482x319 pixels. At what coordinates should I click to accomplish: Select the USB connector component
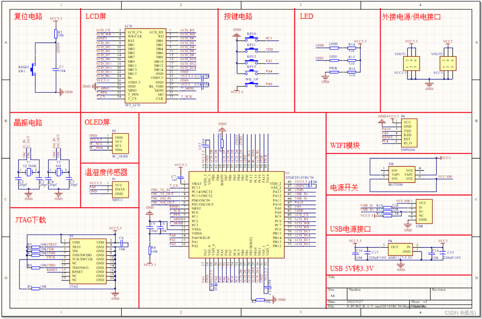(x=424, y=211)
